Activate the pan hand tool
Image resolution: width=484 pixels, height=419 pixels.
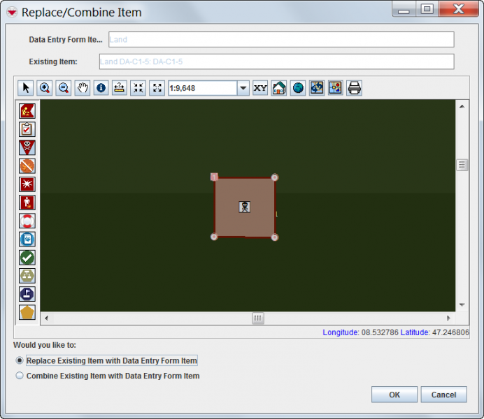(x=83, y=88)
